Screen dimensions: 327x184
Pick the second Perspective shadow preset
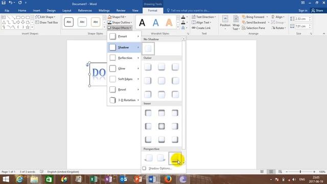point(161,158)
